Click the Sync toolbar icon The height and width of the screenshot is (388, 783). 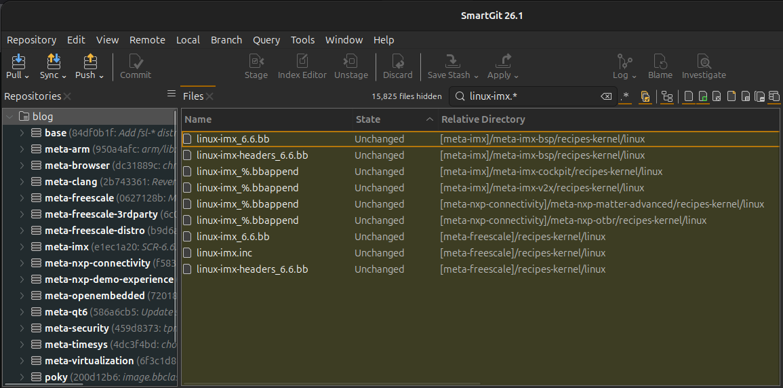(54, 61)
